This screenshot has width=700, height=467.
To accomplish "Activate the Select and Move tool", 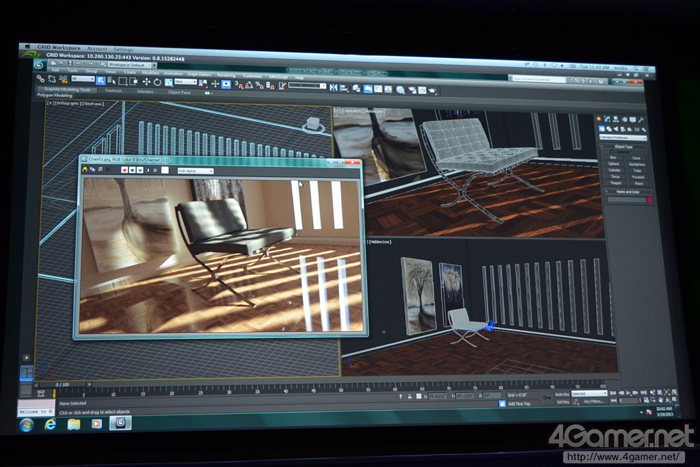I will [146, 82].
